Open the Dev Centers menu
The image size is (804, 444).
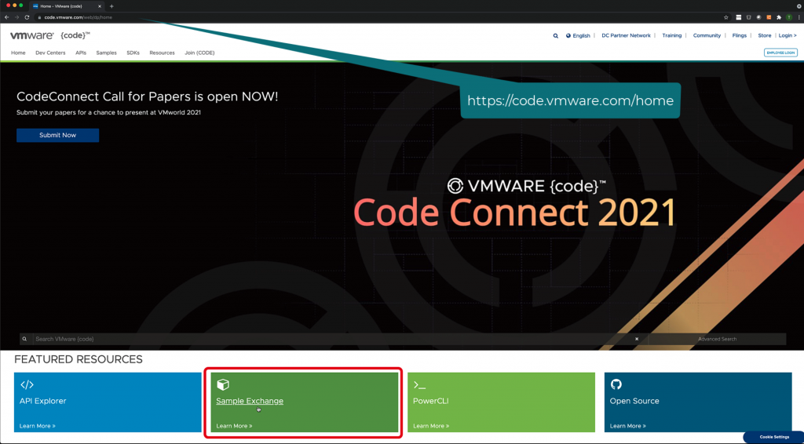pos(50,53)
